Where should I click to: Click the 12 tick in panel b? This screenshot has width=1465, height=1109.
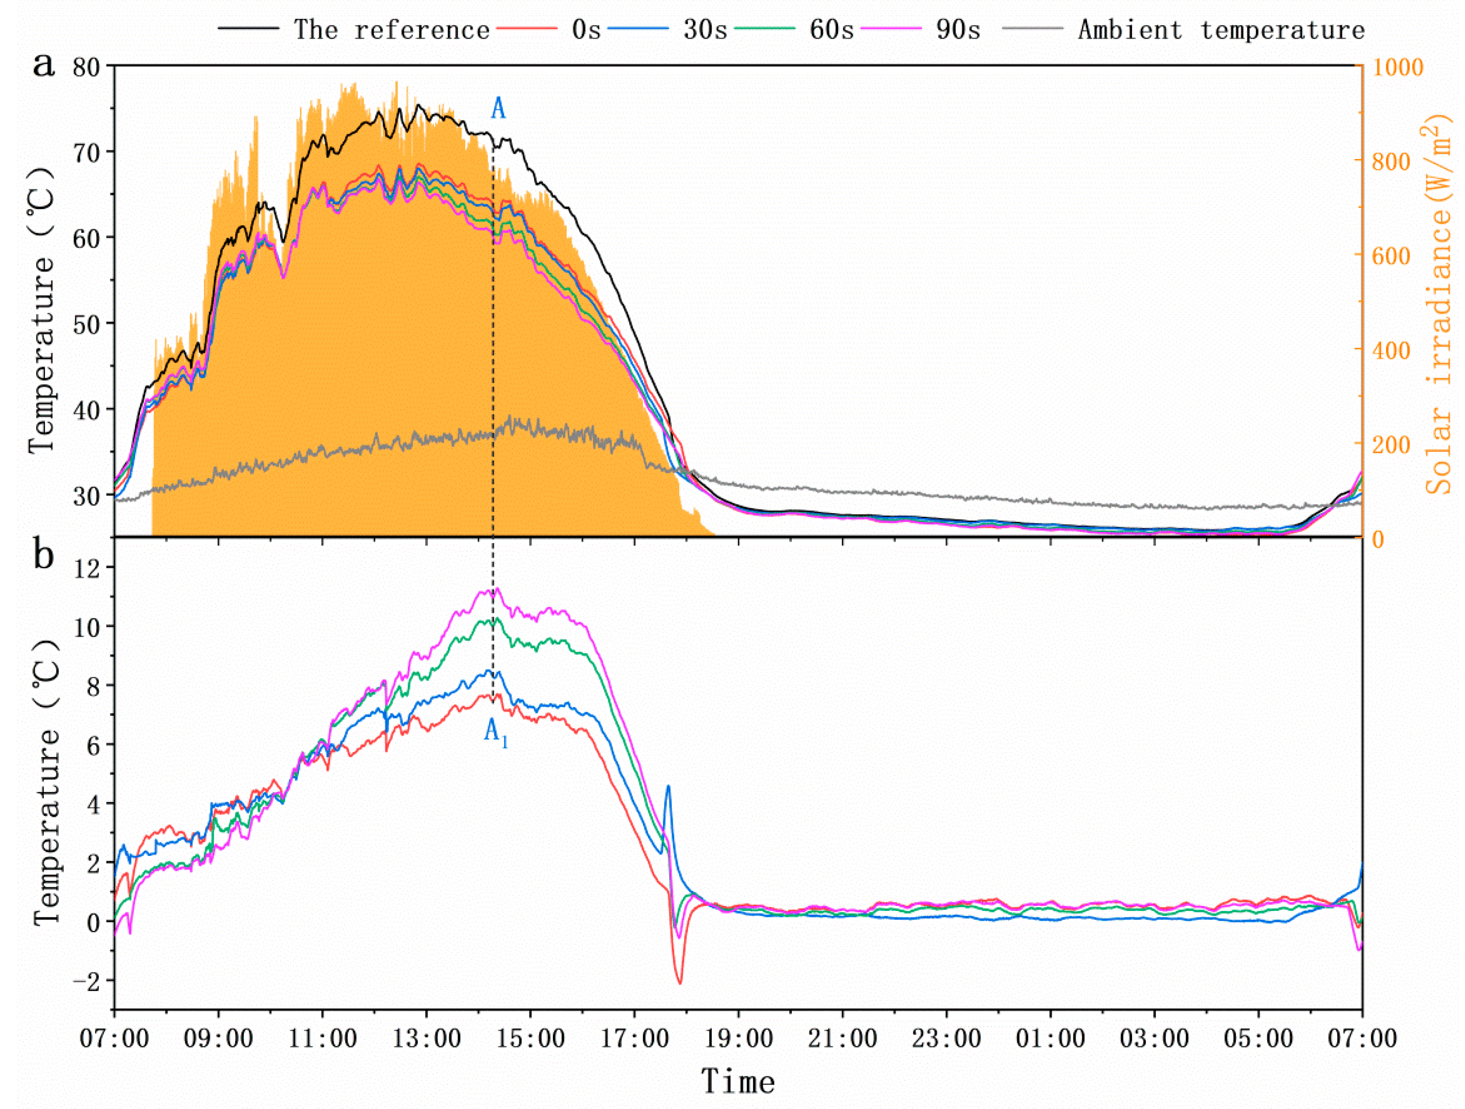click(x=86, y=568)
